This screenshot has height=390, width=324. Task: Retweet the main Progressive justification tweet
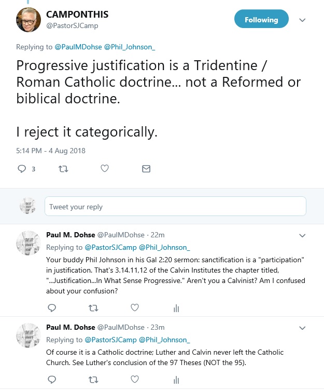(x=64, y=169)
